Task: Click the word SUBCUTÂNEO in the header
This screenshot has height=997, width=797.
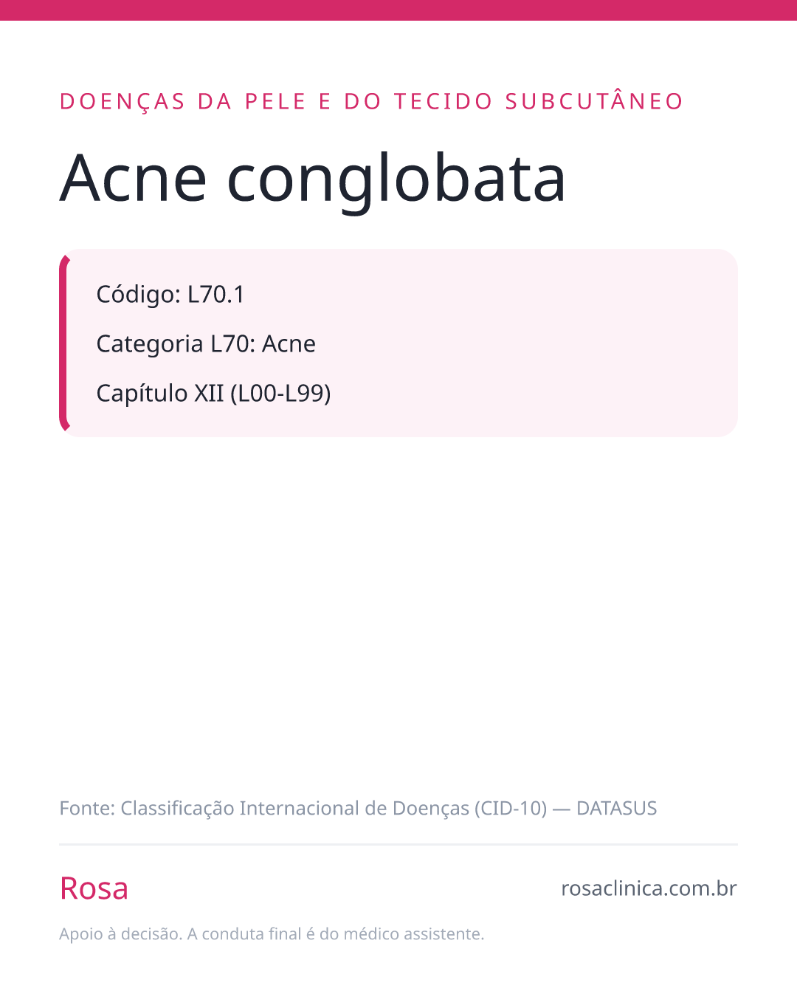Action: click(594, 101)
